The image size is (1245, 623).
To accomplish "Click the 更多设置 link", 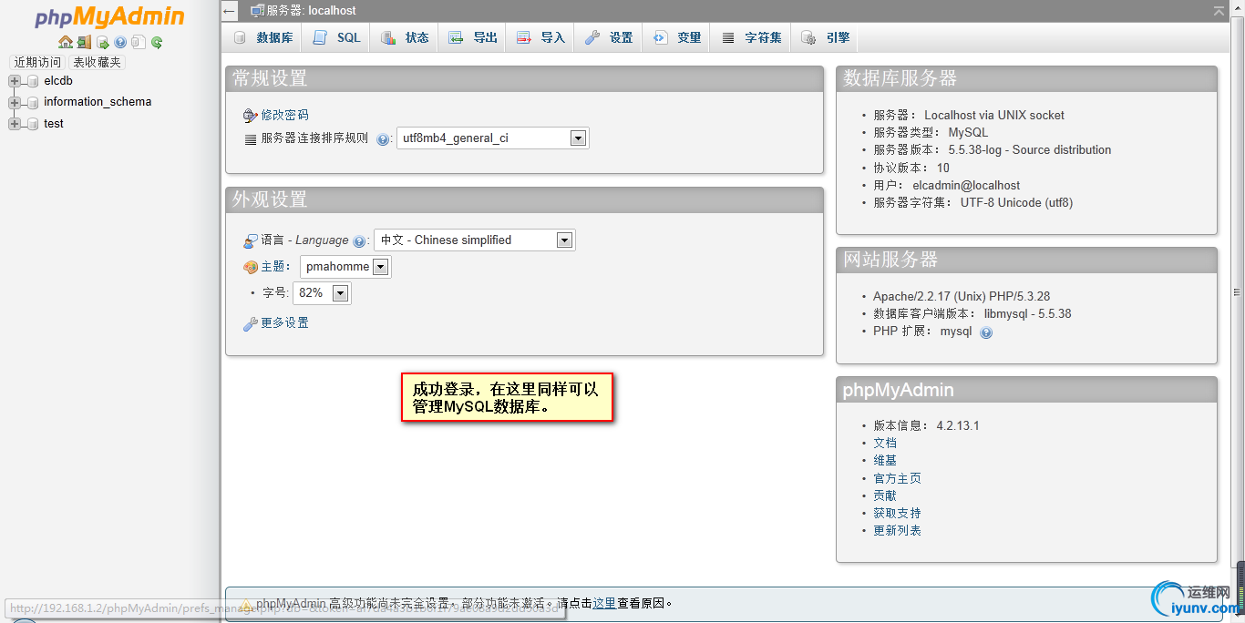I will pyautogui.click(x=285, y=323).
